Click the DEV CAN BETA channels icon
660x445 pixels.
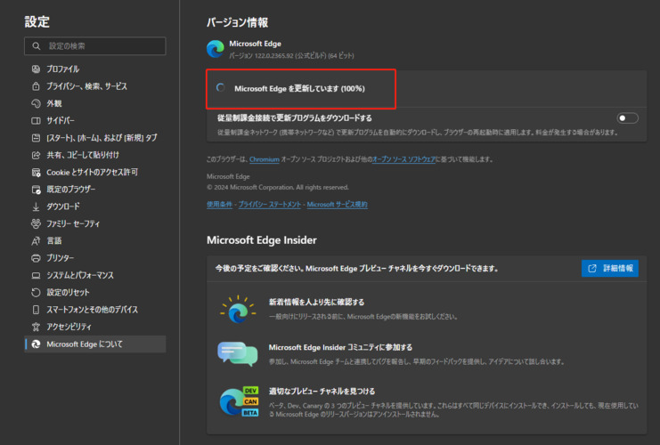point(239,401)
